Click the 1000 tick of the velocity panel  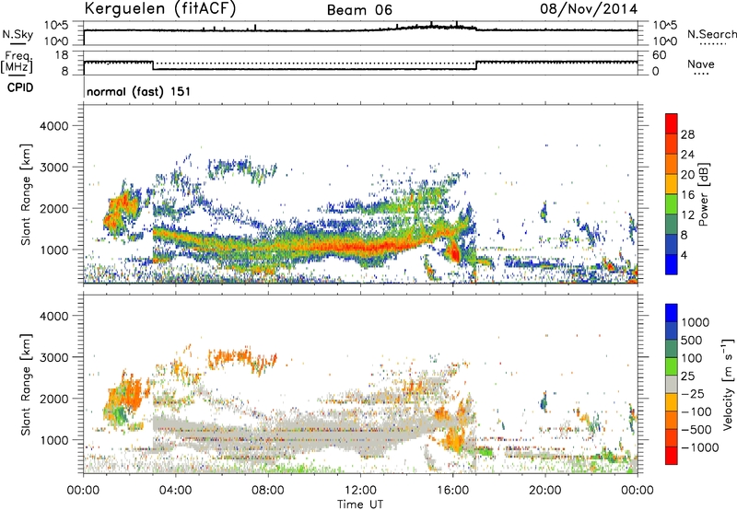(53, 440)
